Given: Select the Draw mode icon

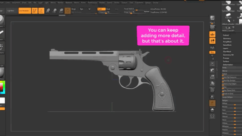Looking at the screenshot, I should tap(41, 11).
